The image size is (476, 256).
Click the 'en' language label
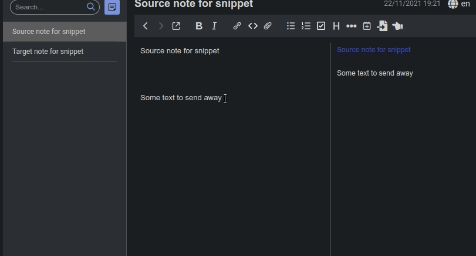[465, 4]
